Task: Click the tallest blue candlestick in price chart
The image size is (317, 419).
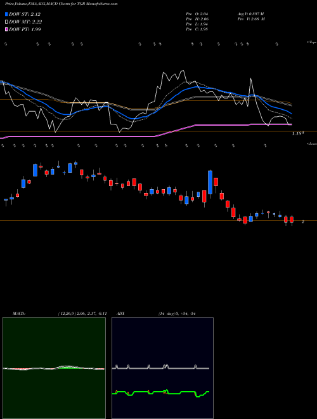Action: coord(210,182)
